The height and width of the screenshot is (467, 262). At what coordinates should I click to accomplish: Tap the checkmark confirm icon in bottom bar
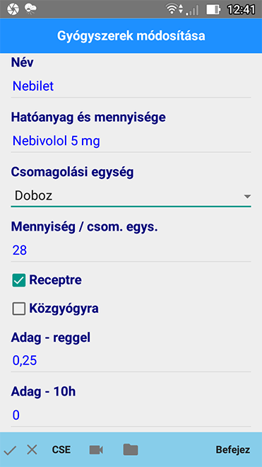tap(10, 450)
